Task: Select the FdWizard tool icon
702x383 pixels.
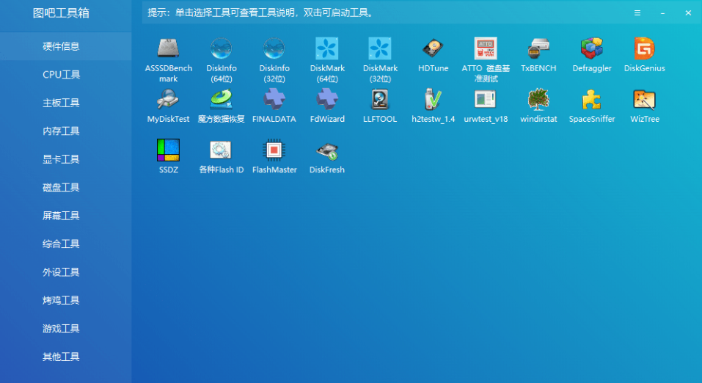Action: click(x=327, y=99)
